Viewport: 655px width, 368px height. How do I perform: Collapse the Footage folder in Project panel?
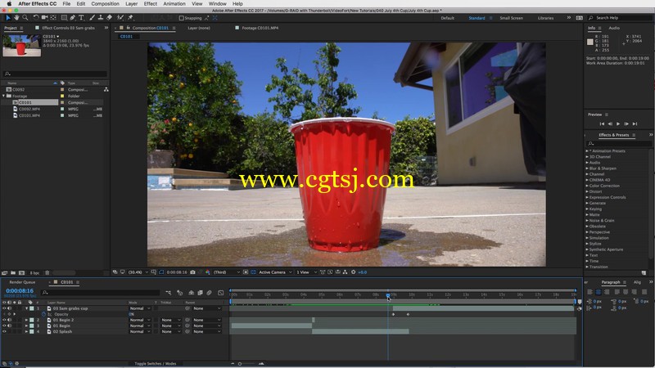(x=4, y=96)
